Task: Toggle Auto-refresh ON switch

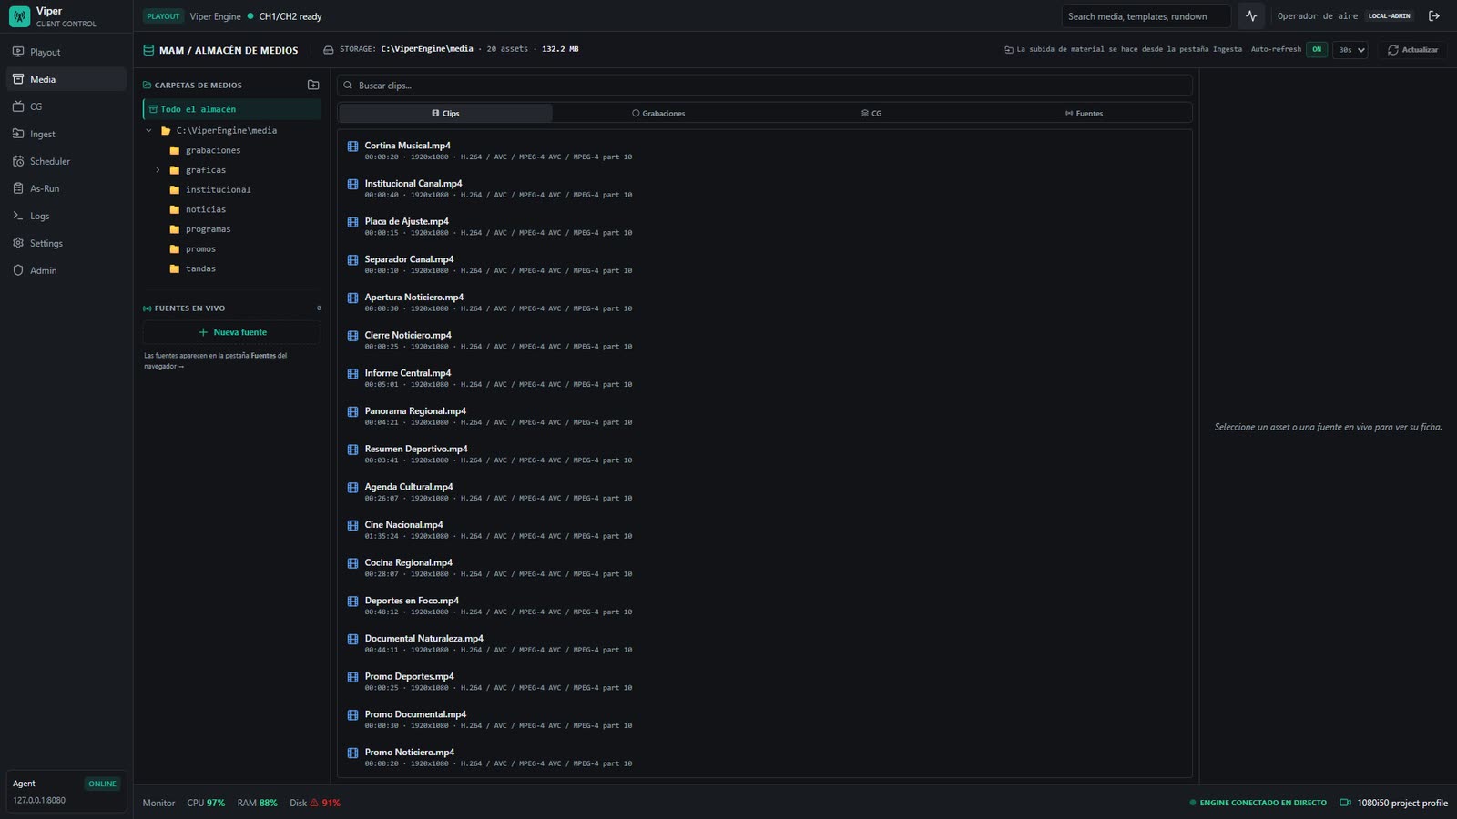Action: click(x=1317, y=49)
